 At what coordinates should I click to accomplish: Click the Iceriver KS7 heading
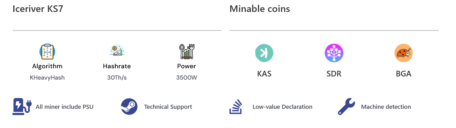38,9
